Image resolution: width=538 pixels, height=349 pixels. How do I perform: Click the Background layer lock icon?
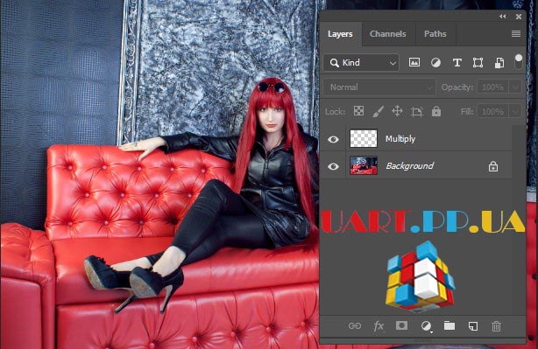493,166
